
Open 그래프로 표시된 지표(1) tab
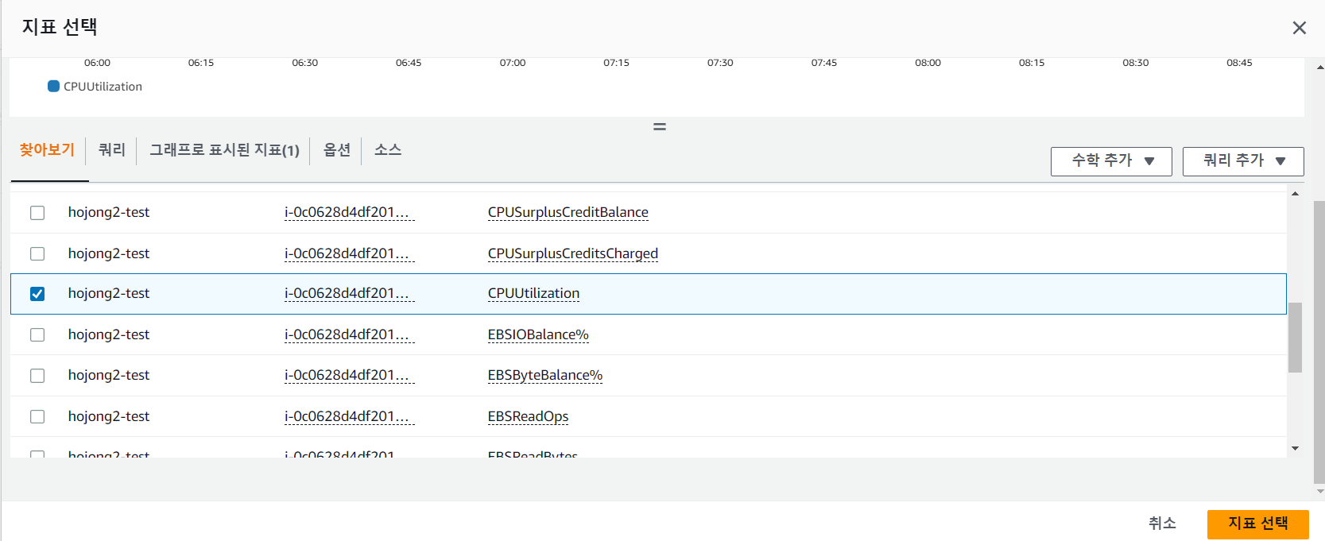(x=225, y=149)
